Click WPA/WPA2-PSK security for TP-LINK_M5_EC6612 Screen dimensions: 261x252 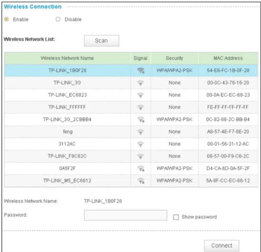point(174,181)
